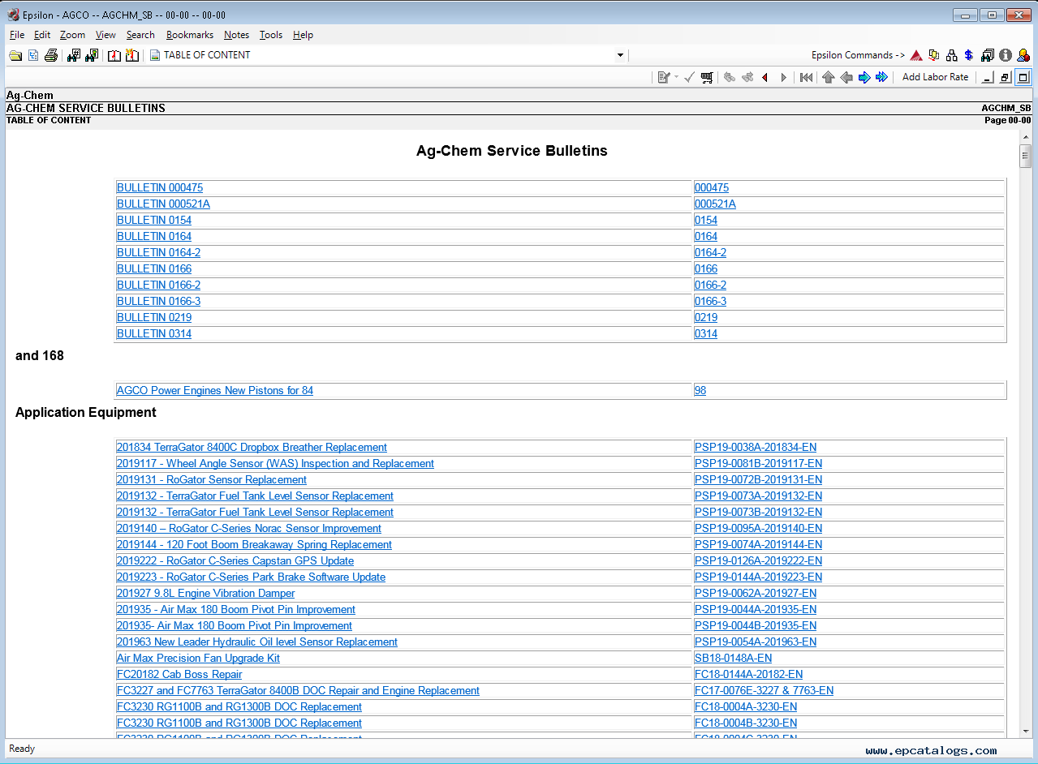Open the PSP19-0144A-2019223-EN link
This screenshot has height=764, width=1038.
tap(758, 577)
